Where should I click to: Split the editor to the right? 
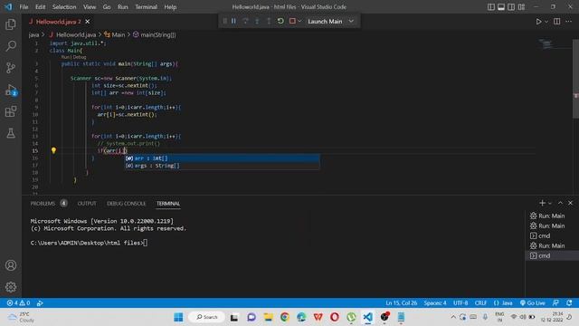coord(557,22)
